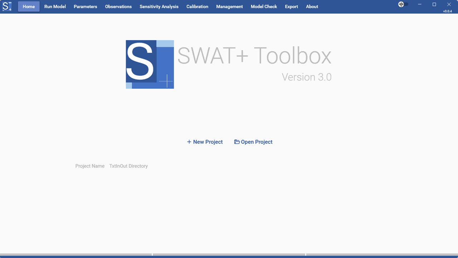The width and height of the screenshot is (458, 258).
Task: Switch to the Run Model tab
Action: click(x=55, y=6)
